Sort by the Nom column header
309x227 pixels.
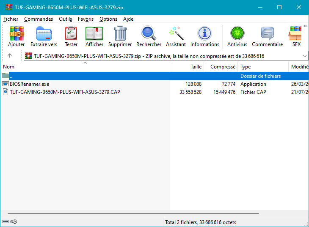85,67
